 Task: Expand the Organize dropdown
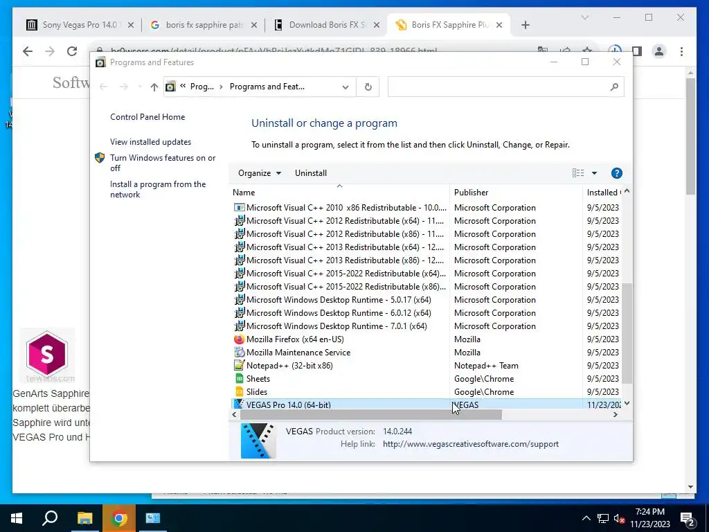tap(260, 173)
